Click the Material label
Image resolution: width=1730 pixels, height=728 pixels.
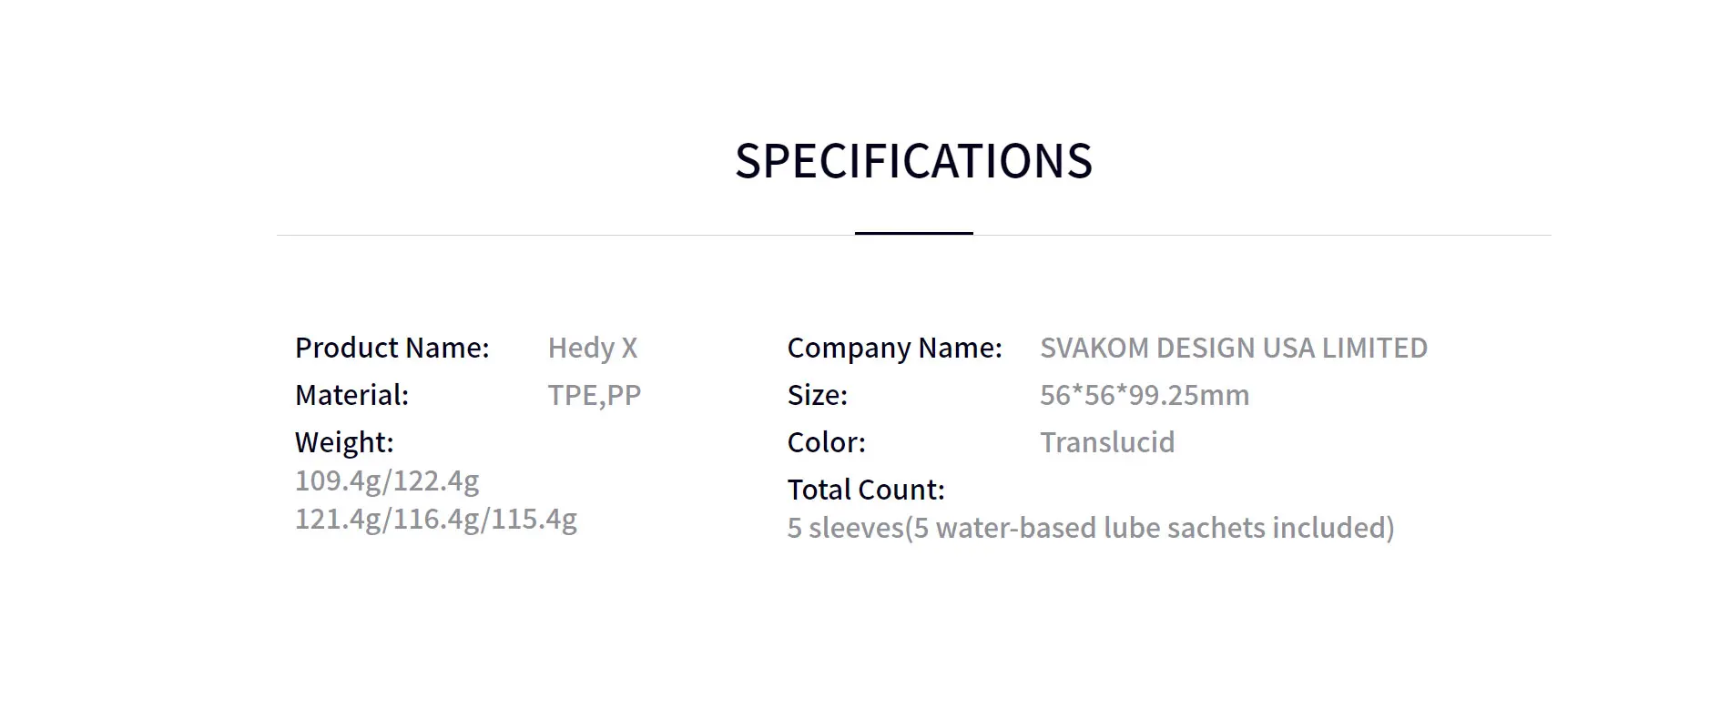pyautogui.click(x=351, y=395)
